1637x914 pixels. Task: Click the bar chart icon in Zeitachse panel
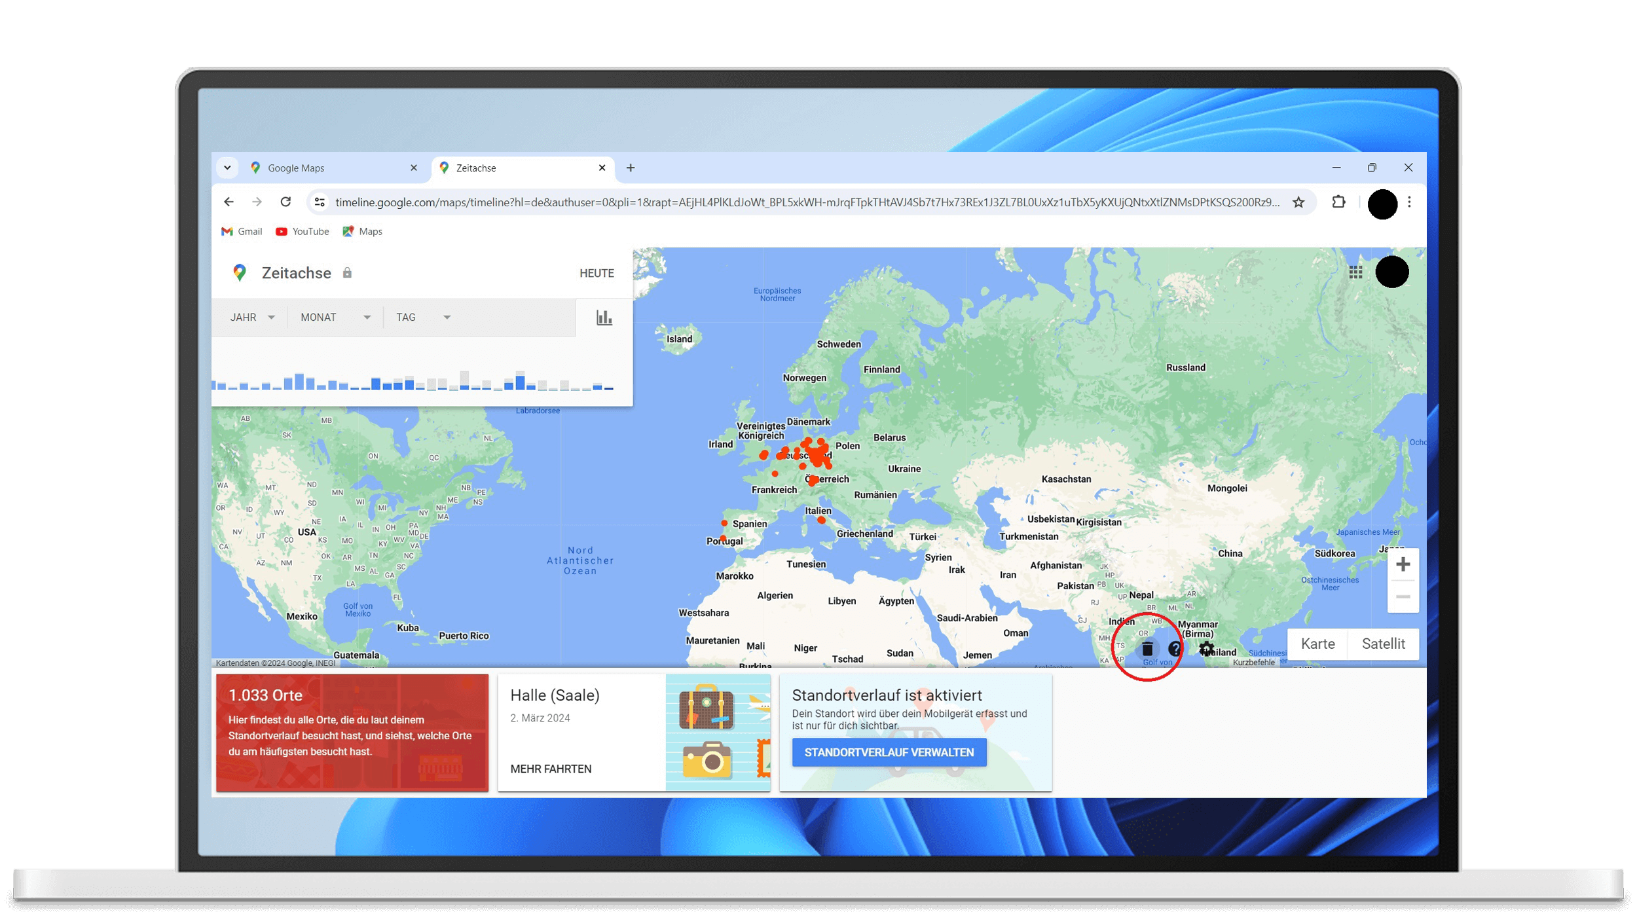coord(604,318)
